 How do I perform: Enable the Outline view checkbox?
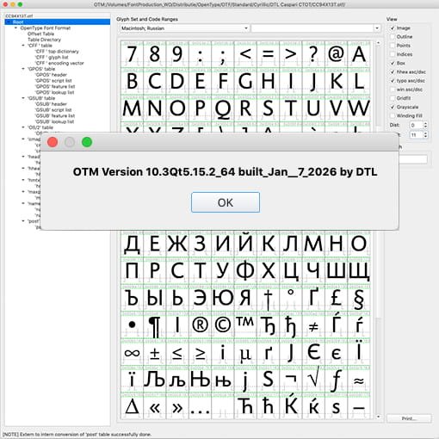[393, 37]
